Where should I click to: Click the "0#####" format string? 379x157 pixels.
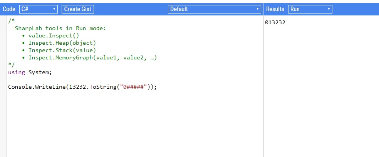133,87
